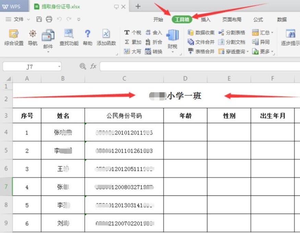Open the 综合设置 settings tool
300x233 pixels.
pos(14,37)
